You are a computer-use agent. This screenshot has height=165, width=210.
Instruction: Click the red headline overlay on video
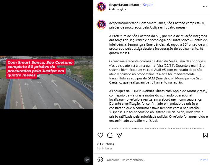point(40,69)
